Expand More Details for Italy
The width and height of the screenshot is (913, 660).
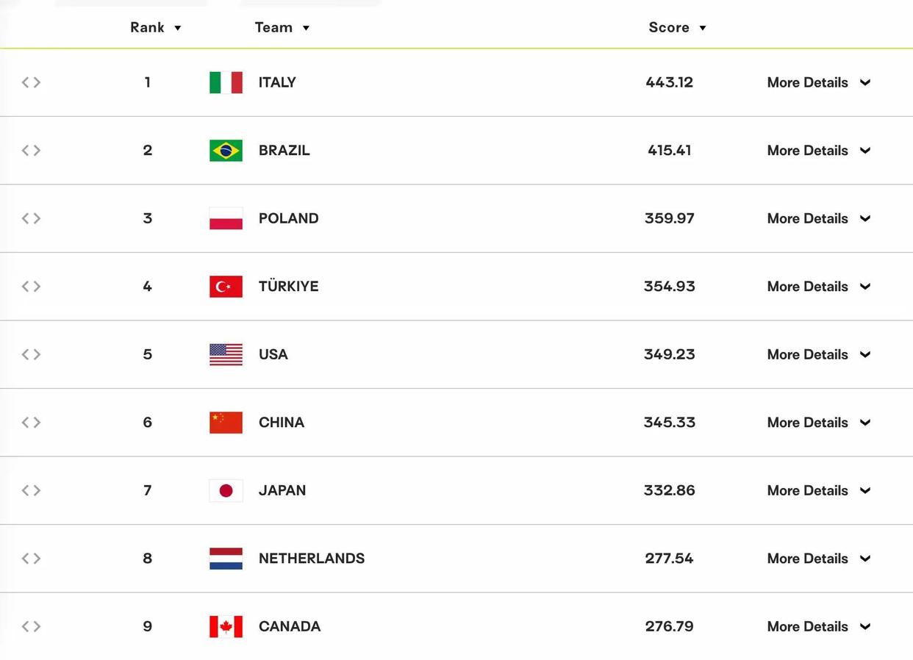pyautogui.click(x=819, y=82)
